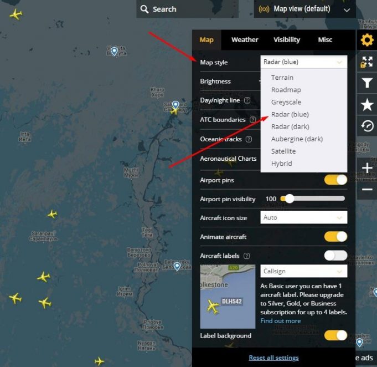Select the Salekhard airport pin

pyautogui.click(x=175, y=105)
